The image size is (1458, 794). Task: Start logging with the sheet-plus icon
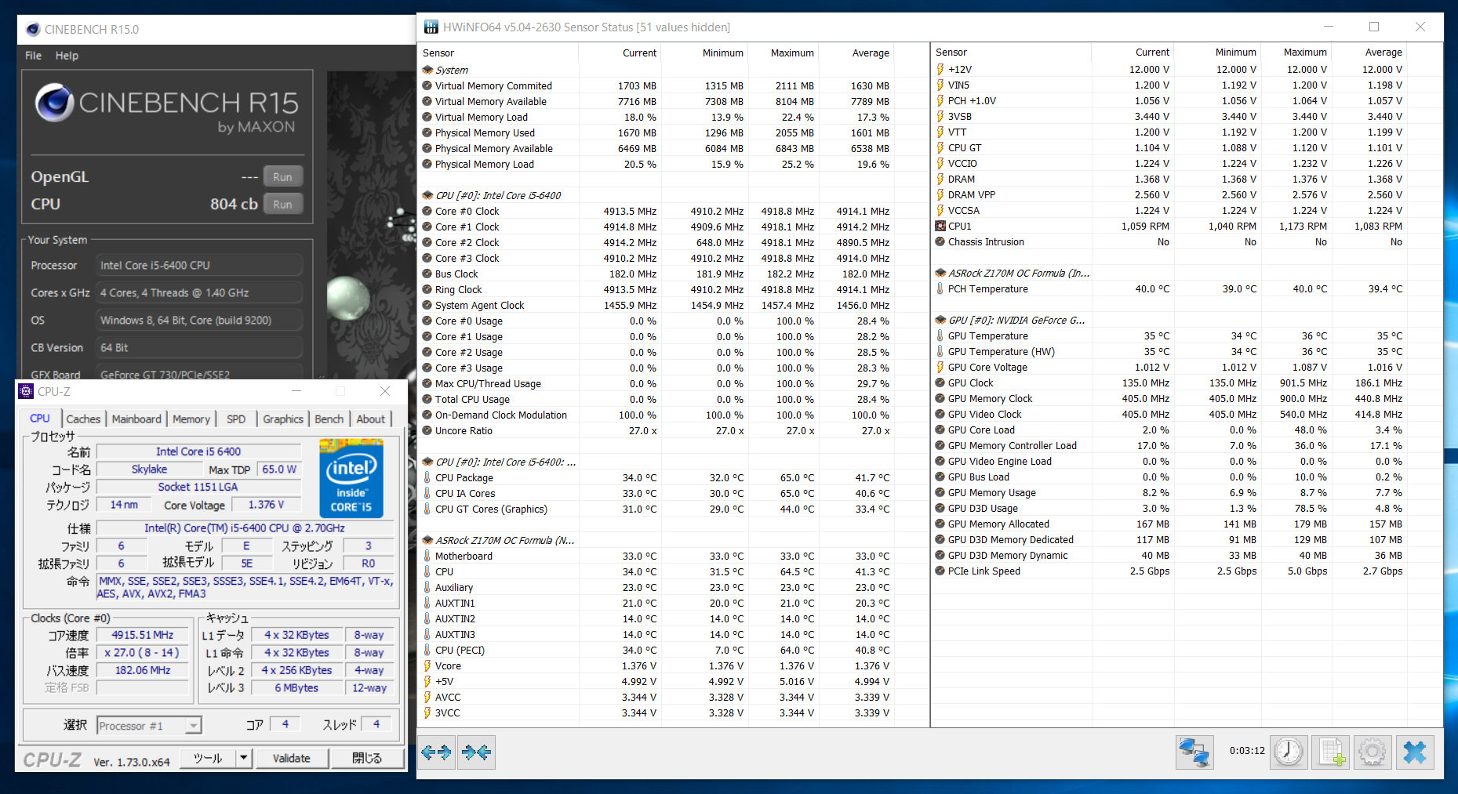click(x=1331, y=752)
